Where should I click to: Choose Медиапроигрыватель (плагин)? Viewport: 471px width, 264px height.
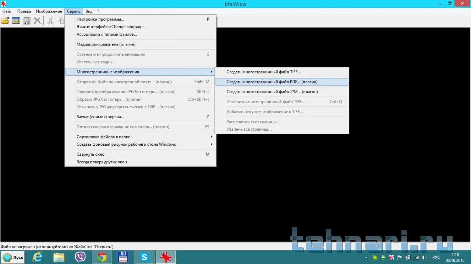[141, 44]
